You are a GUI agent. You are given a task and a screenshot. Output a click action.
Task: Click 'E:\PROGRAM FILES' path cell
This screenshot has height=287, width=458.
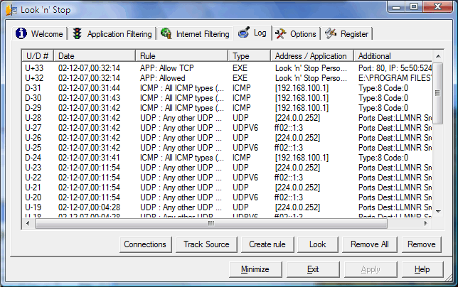tap(395, 78)
